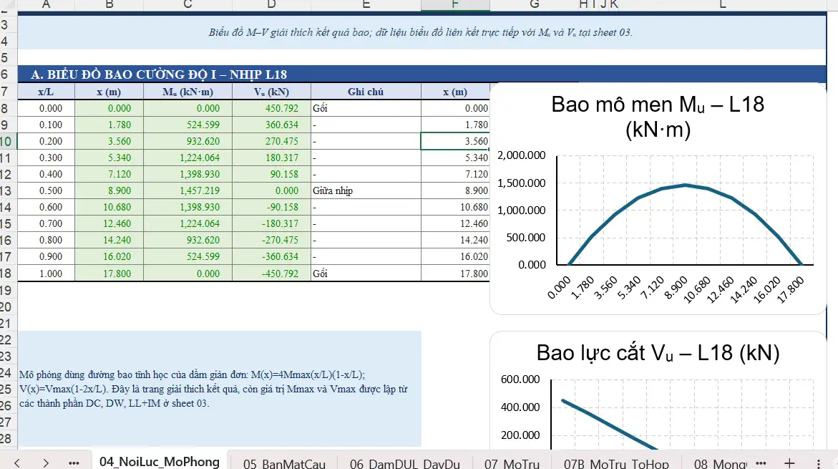The height and width of the screenshot is (469, 838).
Task: Select the Gối note cell in row 8
Action: click(x=366, y=108)
